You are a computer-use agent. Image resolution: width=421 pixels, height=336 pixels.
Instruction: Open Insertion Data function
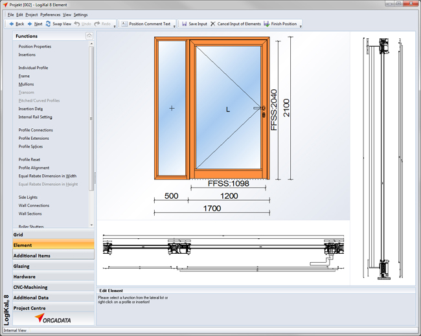[30, 109]
